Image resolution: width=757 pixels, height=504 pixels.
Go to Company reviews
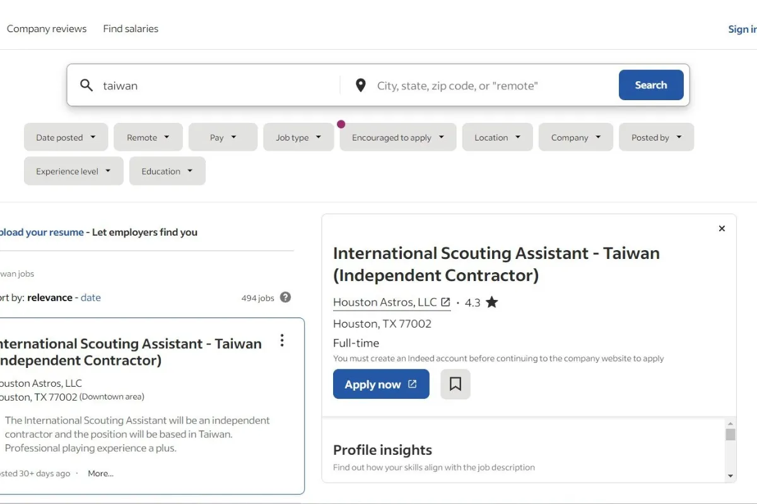[x=47, y=28]
